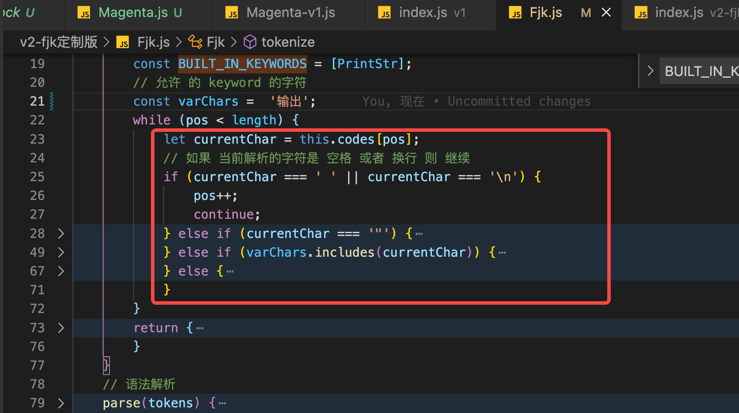Expand the collapsed else block at line 67
739x413 pixels.
[61, 271]
